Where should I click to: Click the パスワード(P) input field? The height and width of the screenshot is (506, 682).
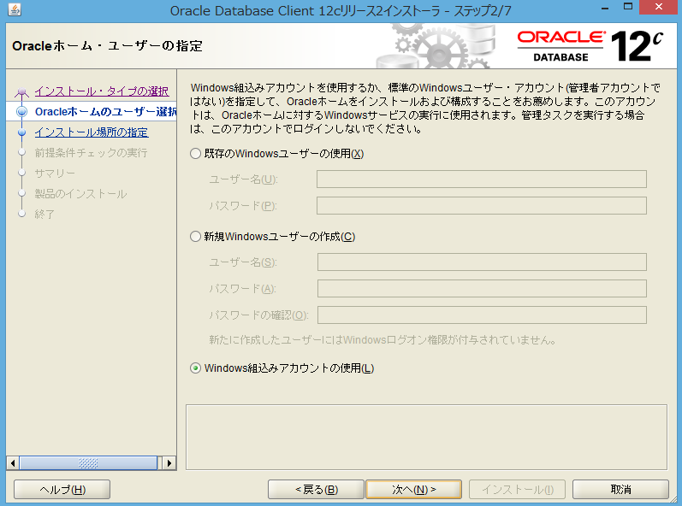(x=482, y=205)
